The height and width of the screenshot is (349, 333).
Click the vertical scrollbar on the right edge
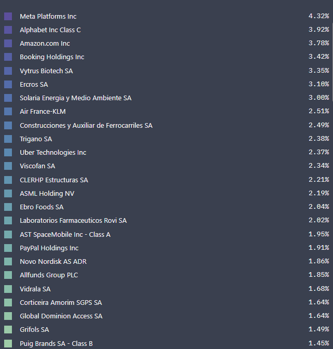(332, 62)
